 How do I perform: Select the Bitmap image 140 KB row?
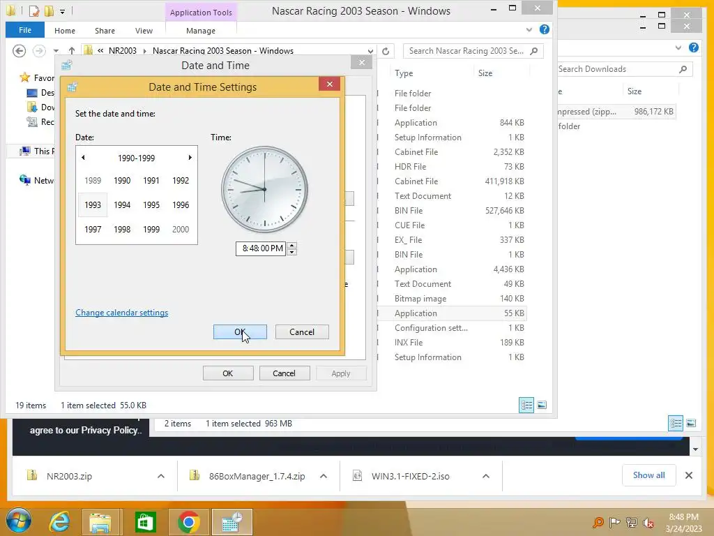[x=459, y=299]
